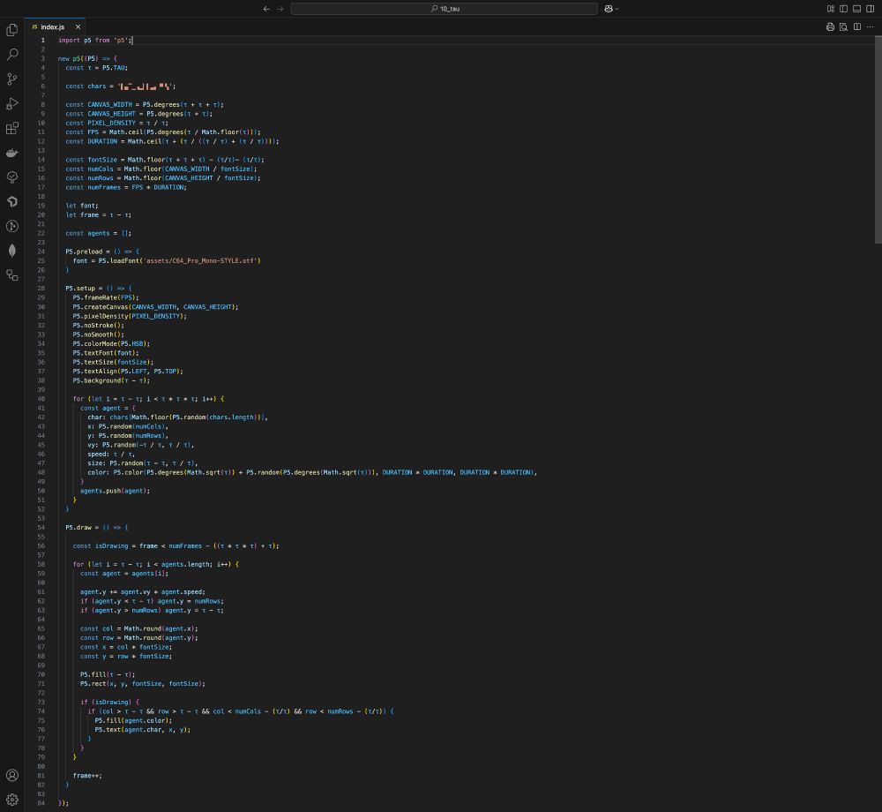The image size is (882, 812).
Task: Click 'CANVAS_HEIGHT' declaration on line 9
Action: 111,114
